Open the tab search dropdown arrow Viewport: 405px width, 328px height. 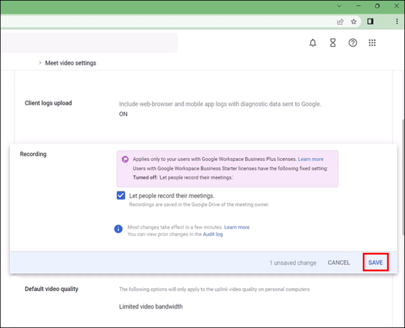click(x=339, y=6)
